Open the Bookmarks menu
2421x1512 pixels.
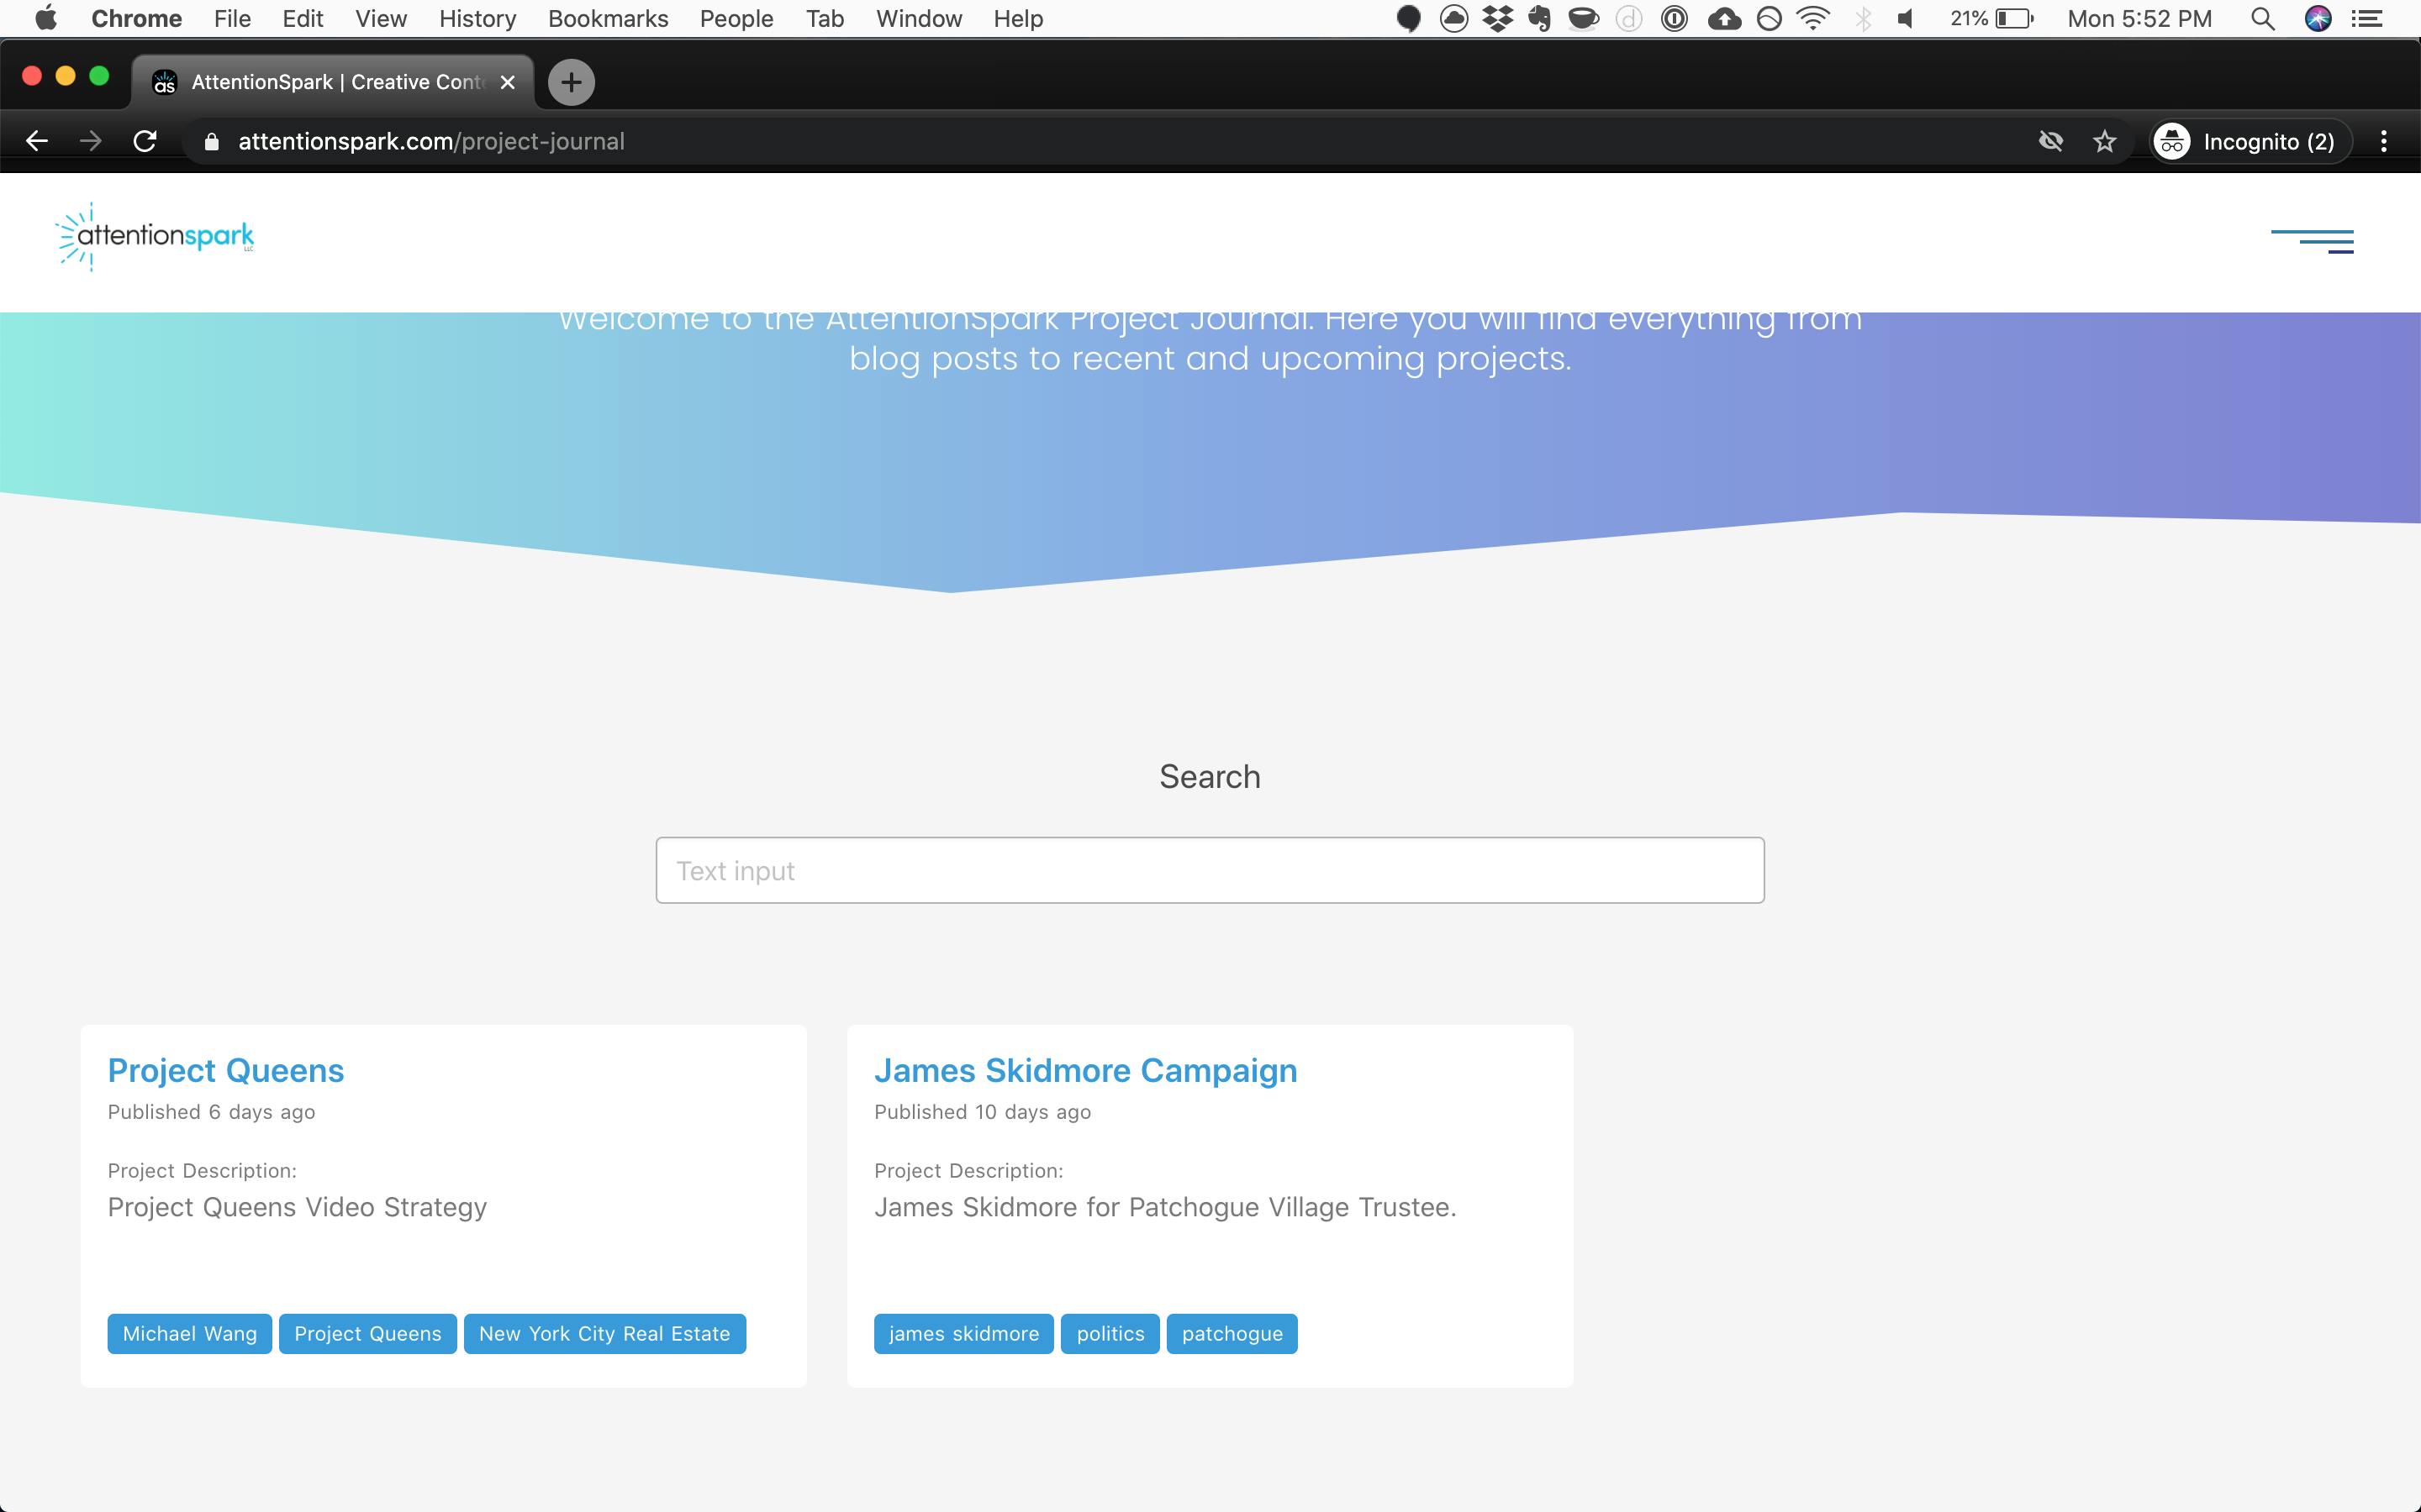point(609,18)
